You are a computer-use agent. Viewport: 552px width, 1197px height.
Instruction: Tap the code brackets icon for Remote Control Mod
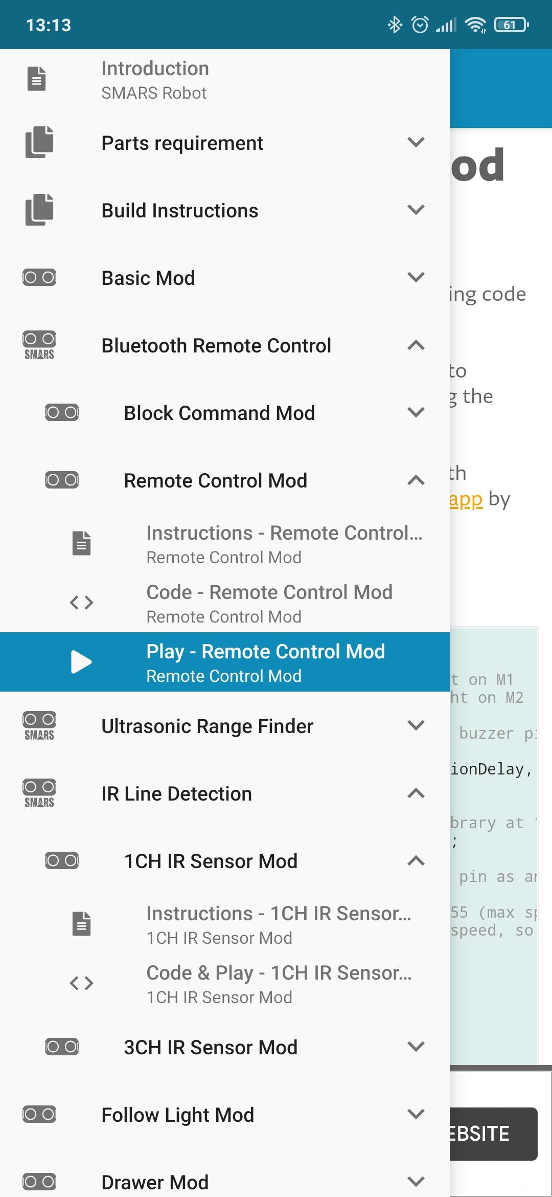(x=81, y=603)
